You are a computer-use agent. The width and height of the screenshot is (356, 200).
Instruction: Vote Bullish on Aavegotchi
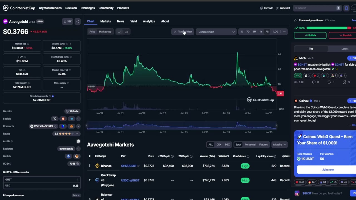pyautogui.click(x=310, y=35)
